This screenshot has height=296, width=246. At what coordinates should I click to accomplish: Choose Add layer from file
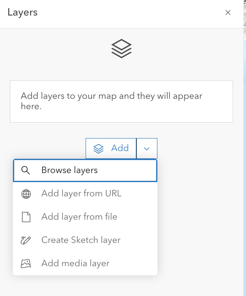85,217
